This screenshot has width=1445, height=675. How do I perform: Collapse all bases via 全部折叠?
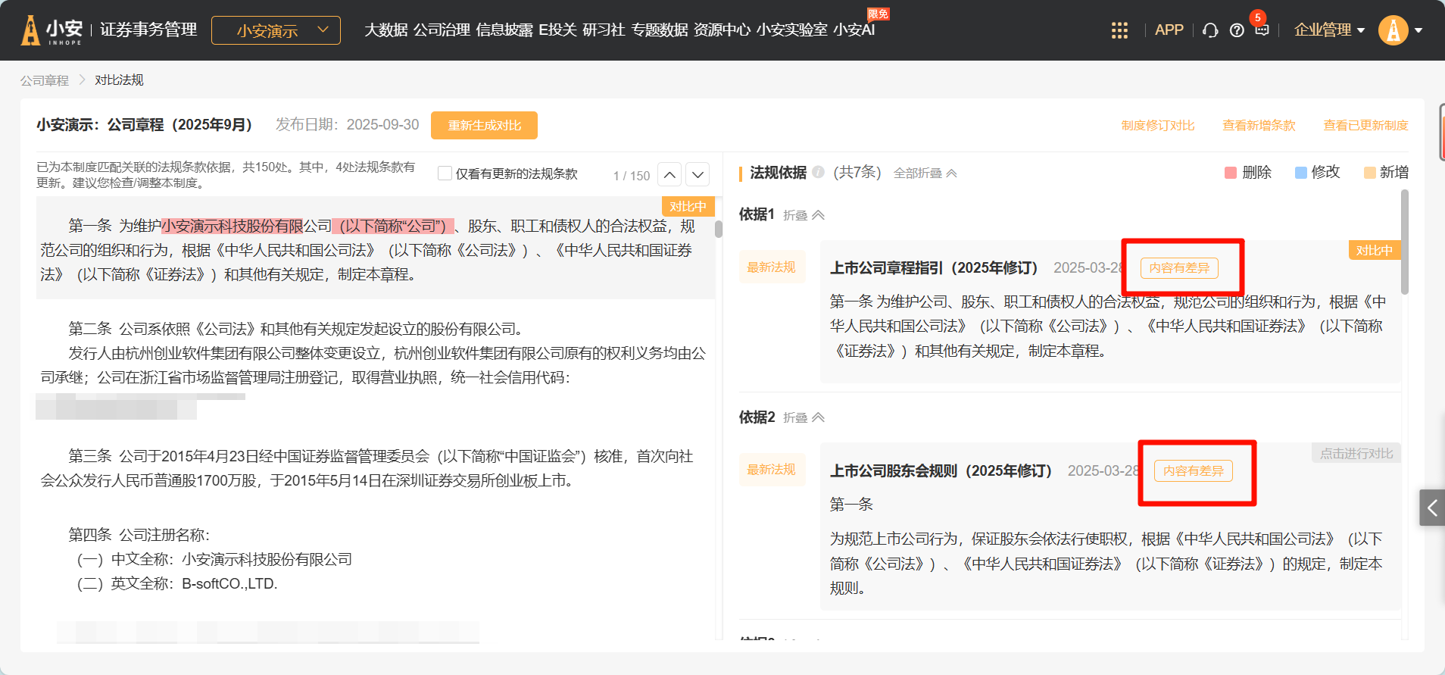click(x=925, y=173)
